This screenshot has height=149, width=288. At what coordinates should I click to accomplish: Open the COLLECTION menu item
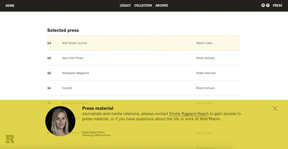pyautogui.click(x=143, y=5)
